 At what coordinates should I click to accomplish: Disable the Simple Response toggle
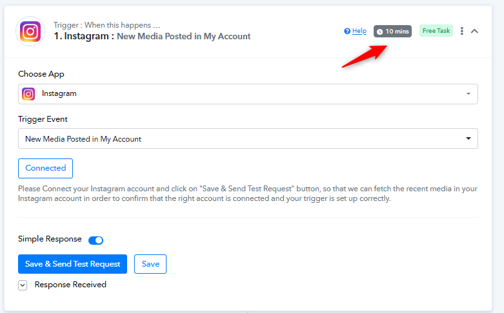(x=96, y=240)
